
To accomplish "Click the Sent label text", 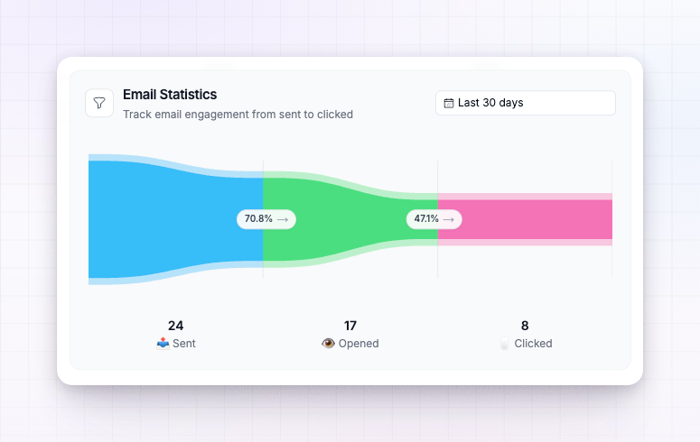I will [x=184, y=344].
